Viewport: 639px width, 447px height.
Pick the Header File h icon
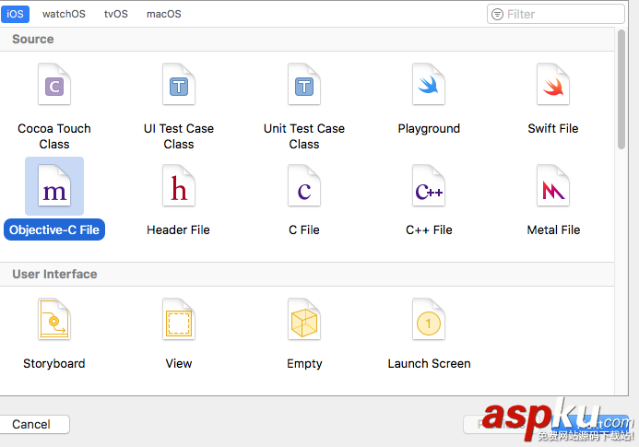click(x=179, y=186)
